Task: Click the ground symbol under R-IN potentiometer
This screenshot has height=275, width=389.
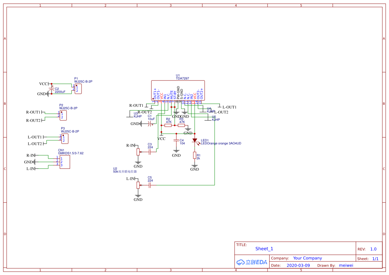Action: 138,163
